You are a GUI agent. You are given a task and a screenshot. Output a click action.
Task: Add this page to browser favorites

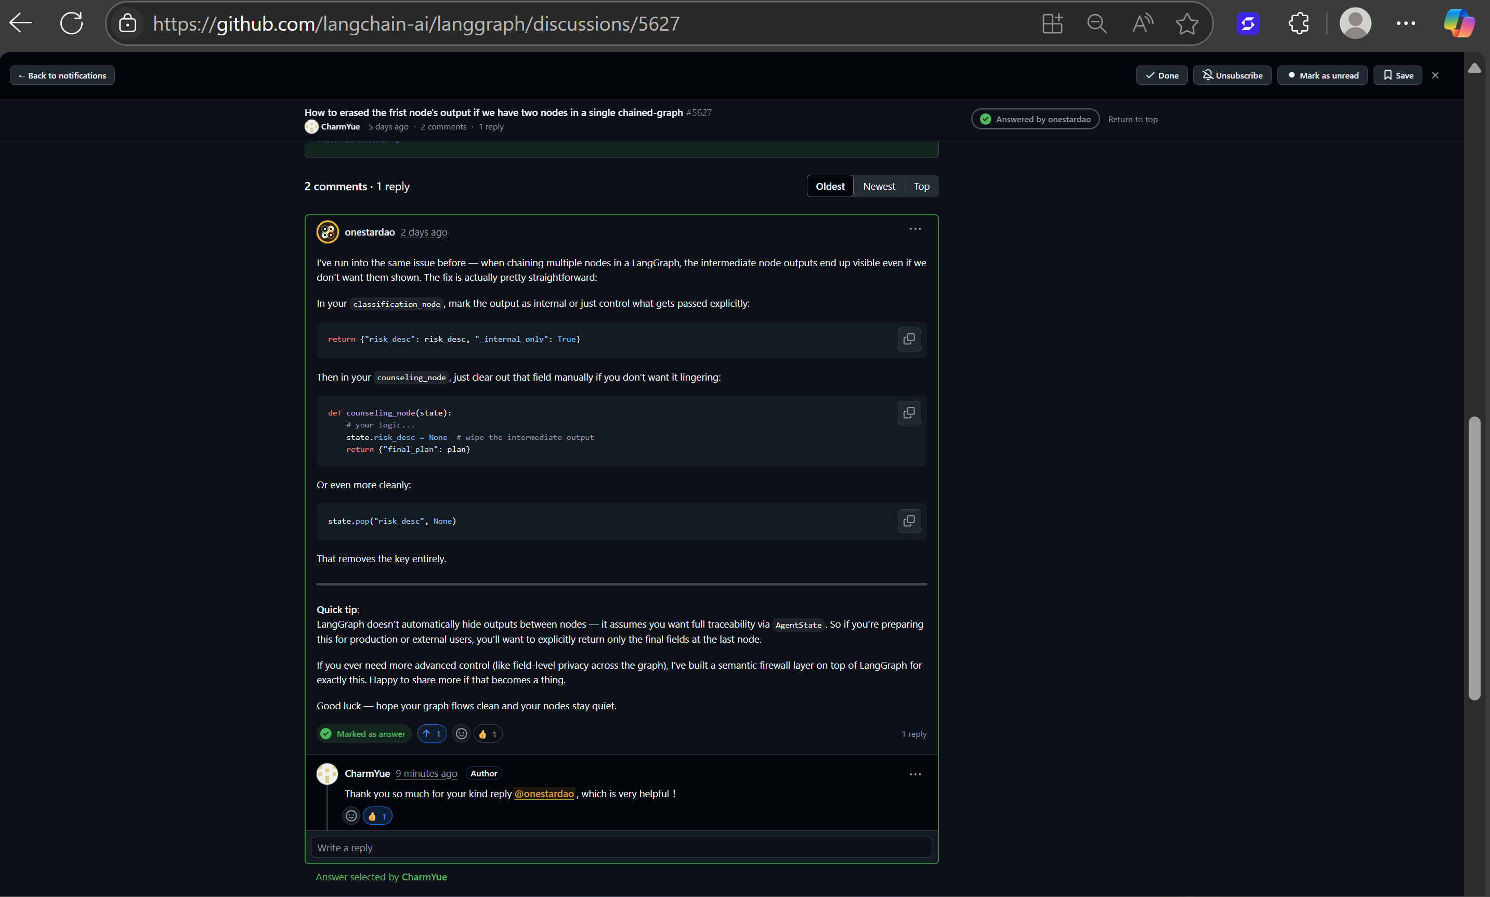coord(1187,23)
